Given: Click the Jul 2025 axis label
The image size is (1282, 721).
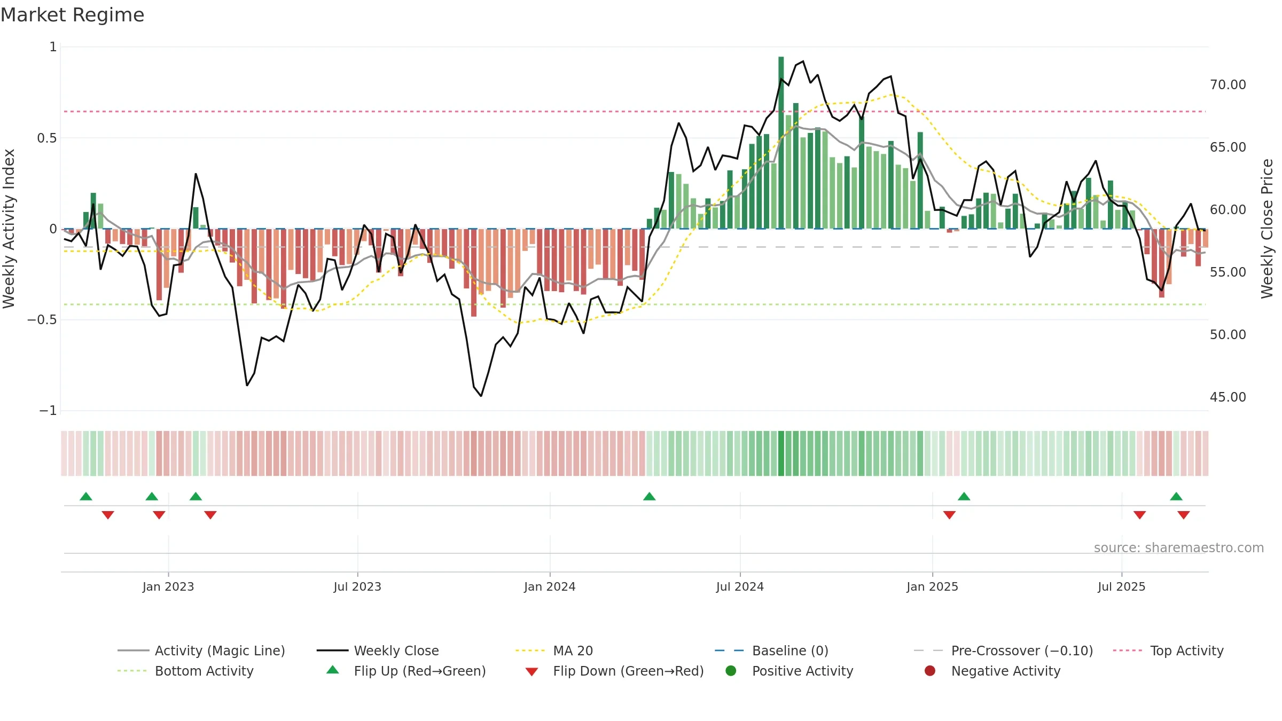Looking at the screenshot, I should click(x=1122, y=586).
